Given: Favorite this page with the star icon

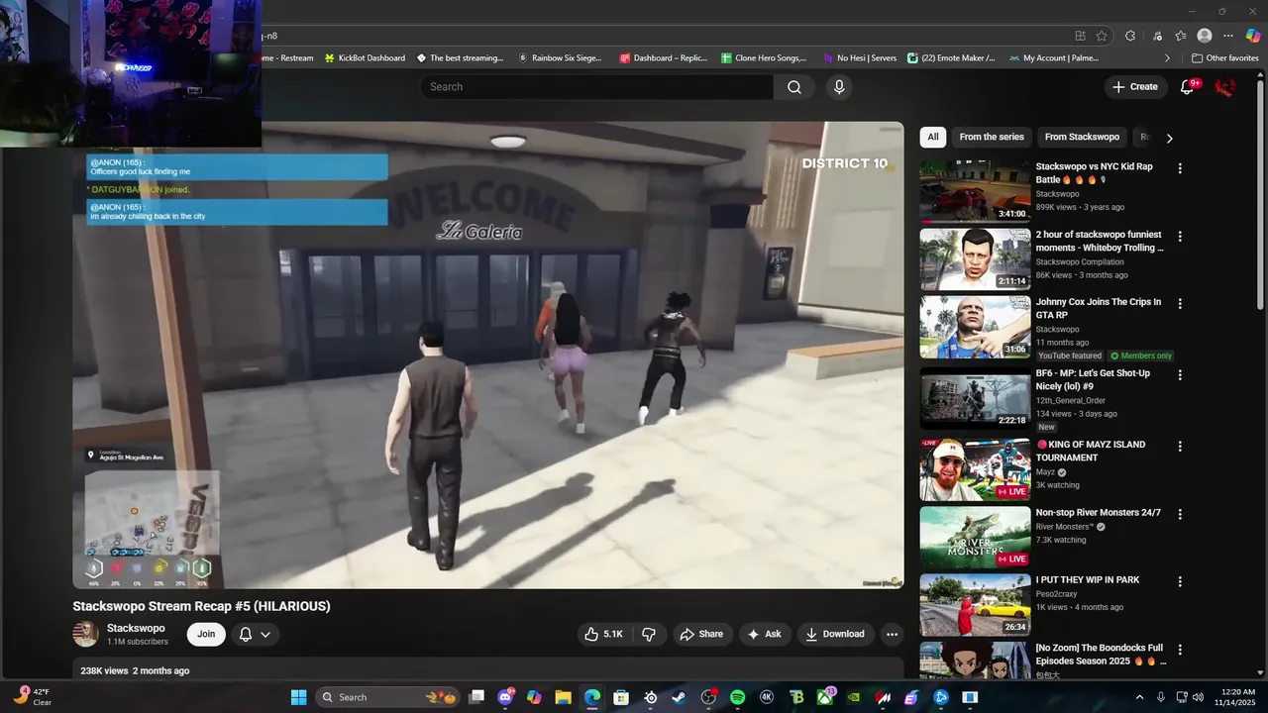Looking at the screenshot, I should 1102,36.
